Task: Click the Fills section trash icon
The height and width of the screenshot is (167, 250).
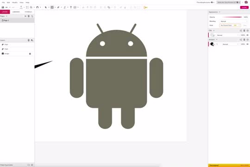Action: (x=244, y=31)
